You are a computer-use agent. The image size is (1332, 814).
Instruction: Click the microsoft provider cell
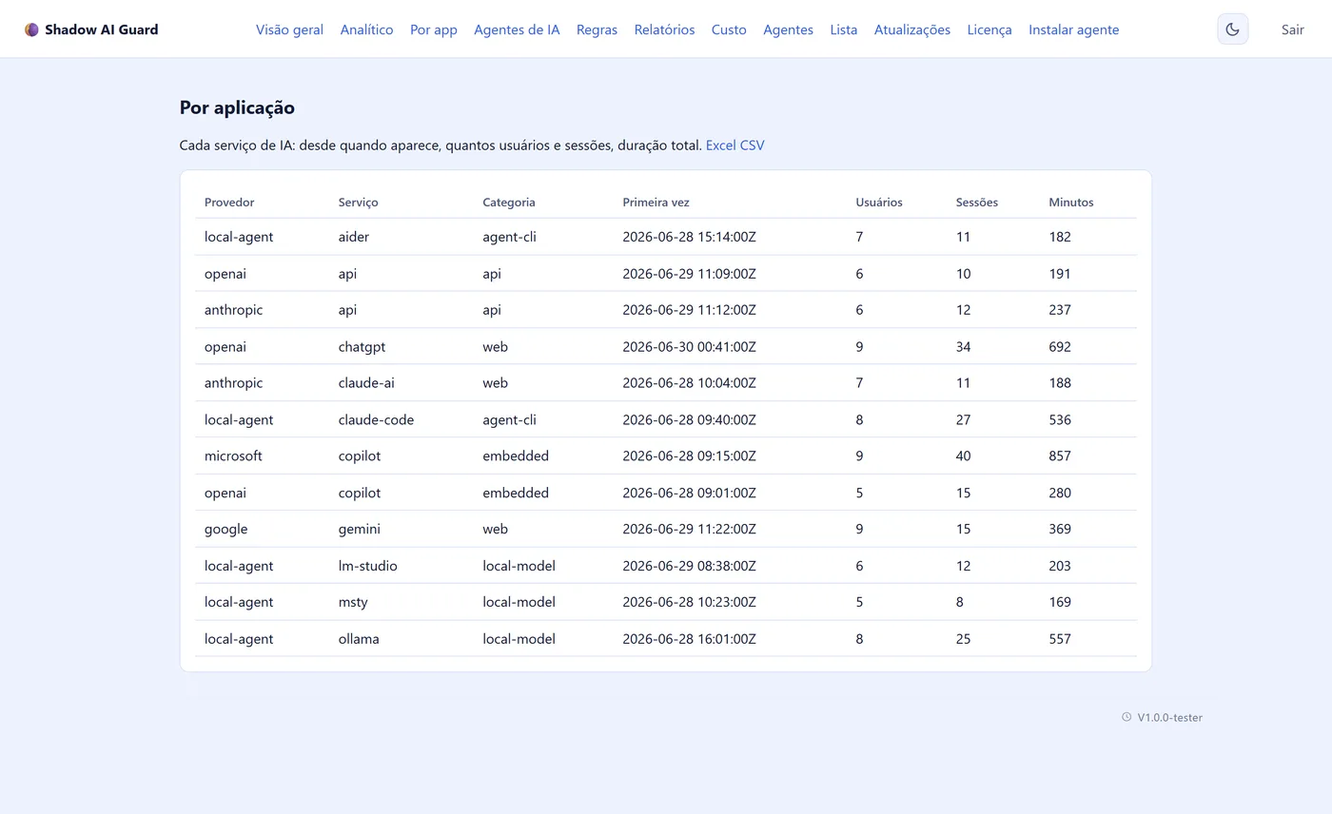pos(233,455)
